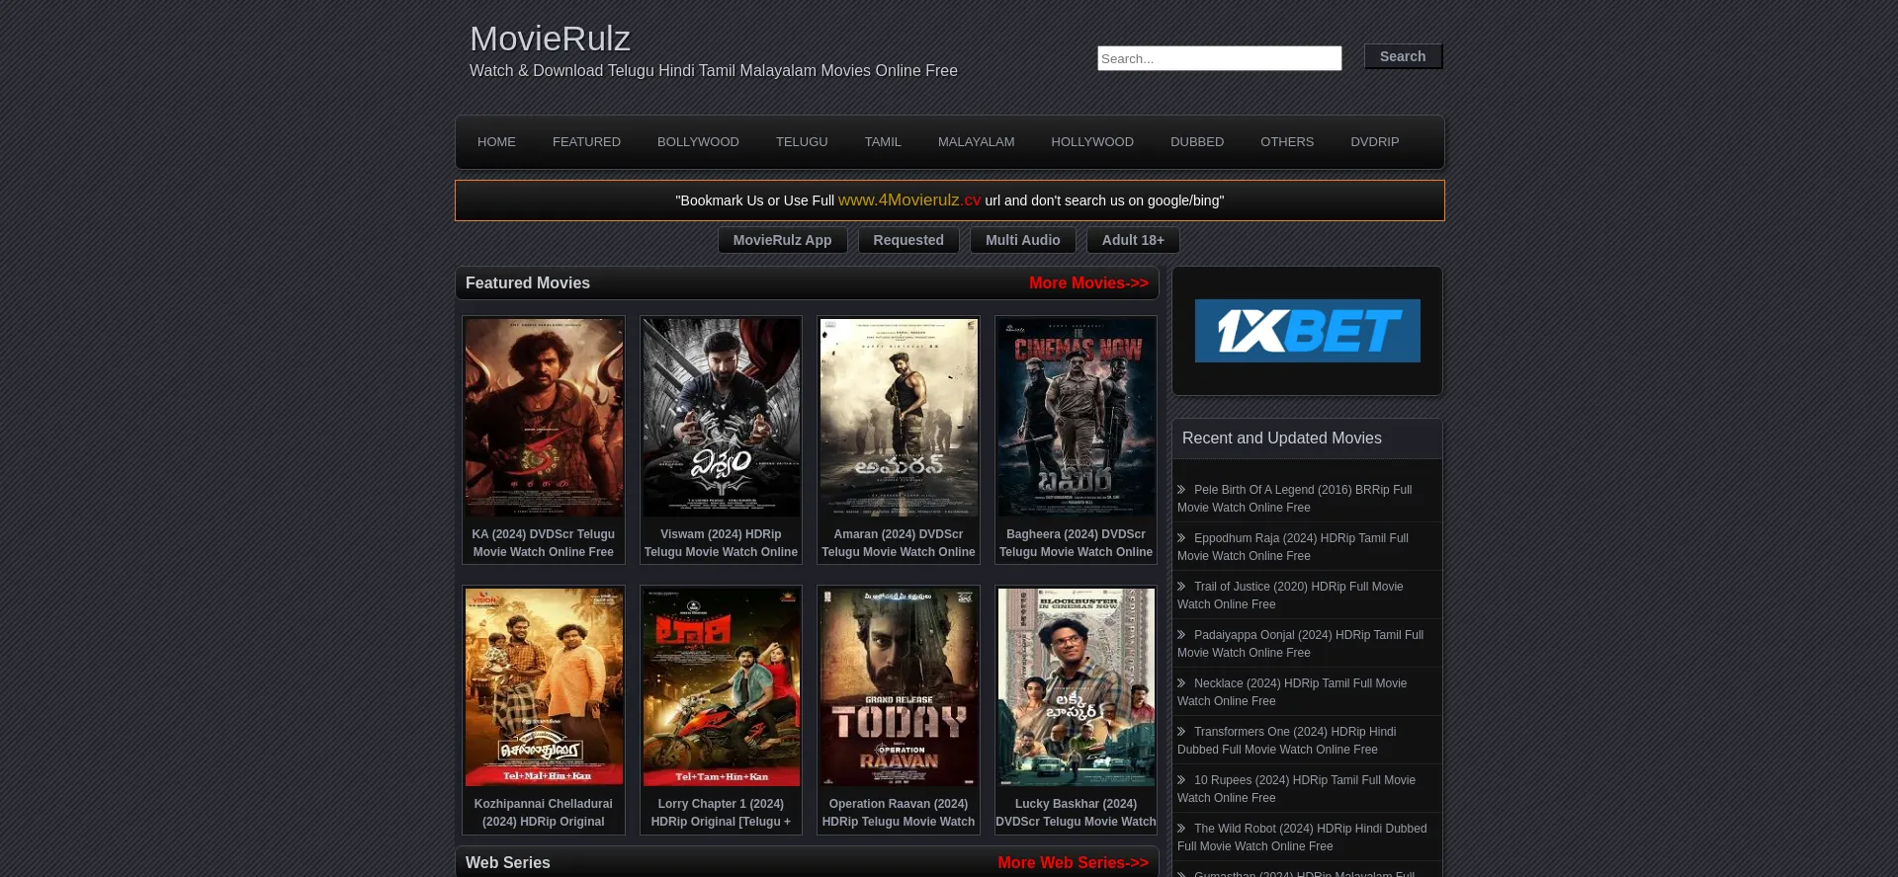Image resolution: width=1898 pixels, height=877 pixels.
Task: Open the TAMIL menu item
Action: tap(883, 142)
